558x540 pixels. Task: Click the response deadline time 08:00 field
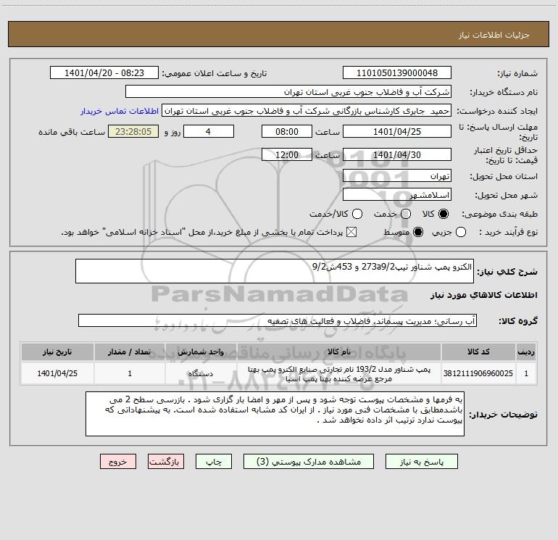pyautogui.click(x=286, y=131)
